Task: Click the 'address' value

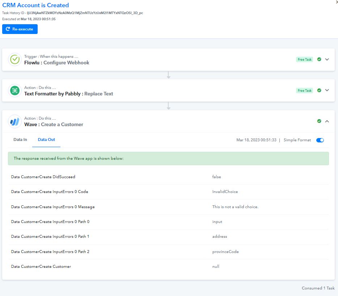Action: pyautogui.click(x=220, y=237)
